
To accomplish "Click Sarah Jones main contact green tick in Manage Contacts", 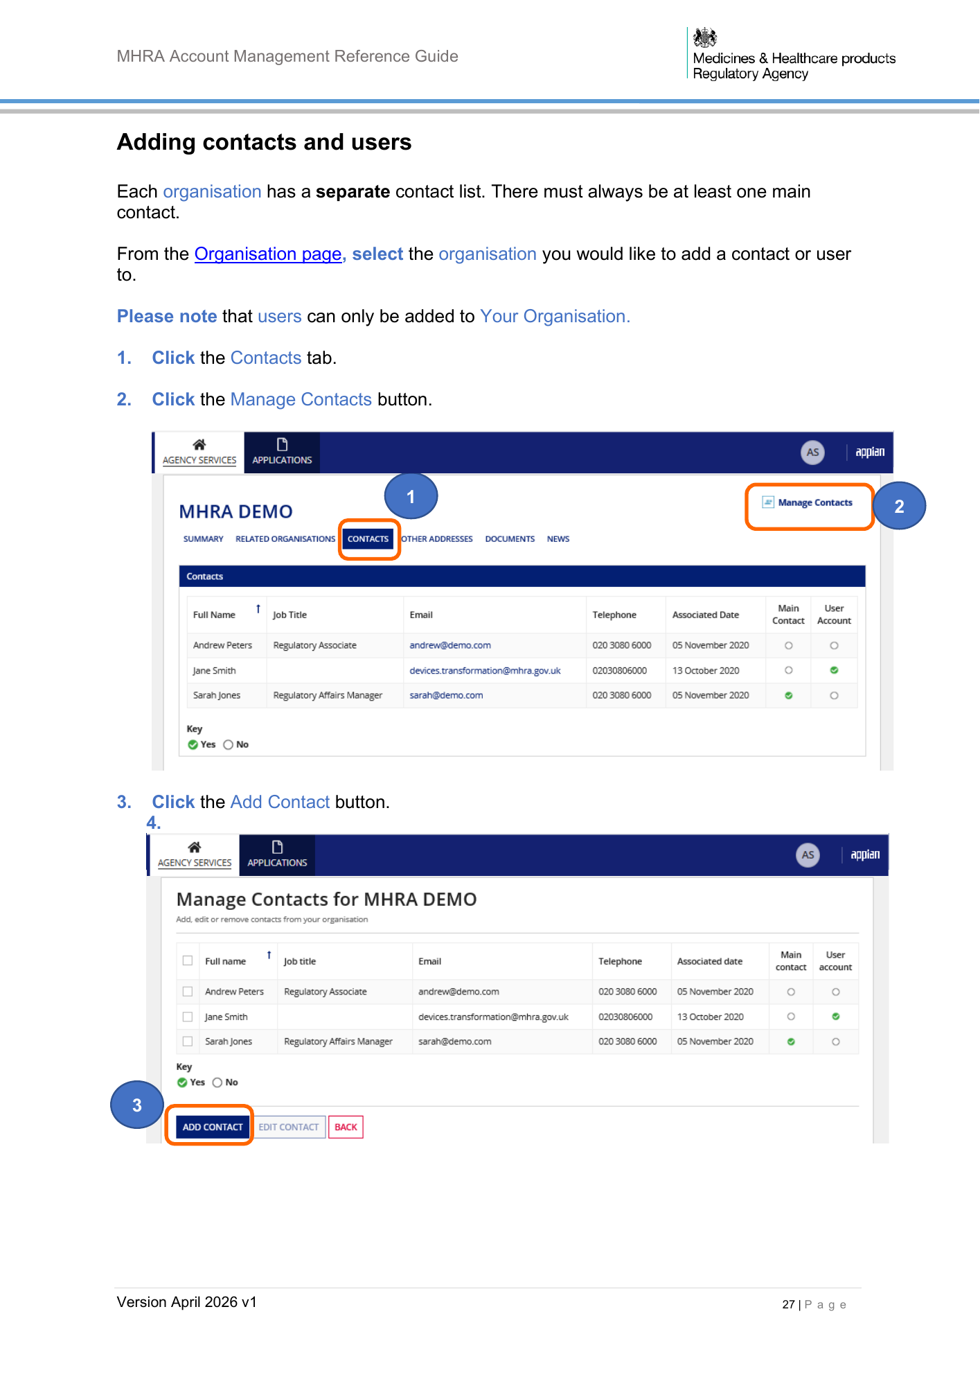I will 791,1042.
